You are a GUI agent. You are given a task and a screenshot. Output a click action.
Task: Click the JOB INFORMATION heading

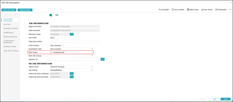pyautogui.click(x=39, y=23)
